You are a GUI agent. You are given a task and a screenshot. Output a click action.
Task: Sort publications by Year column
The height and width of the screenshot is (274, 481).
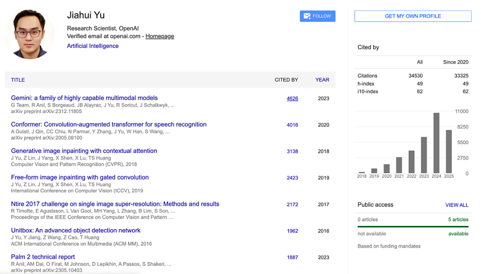tap(322, 80)
